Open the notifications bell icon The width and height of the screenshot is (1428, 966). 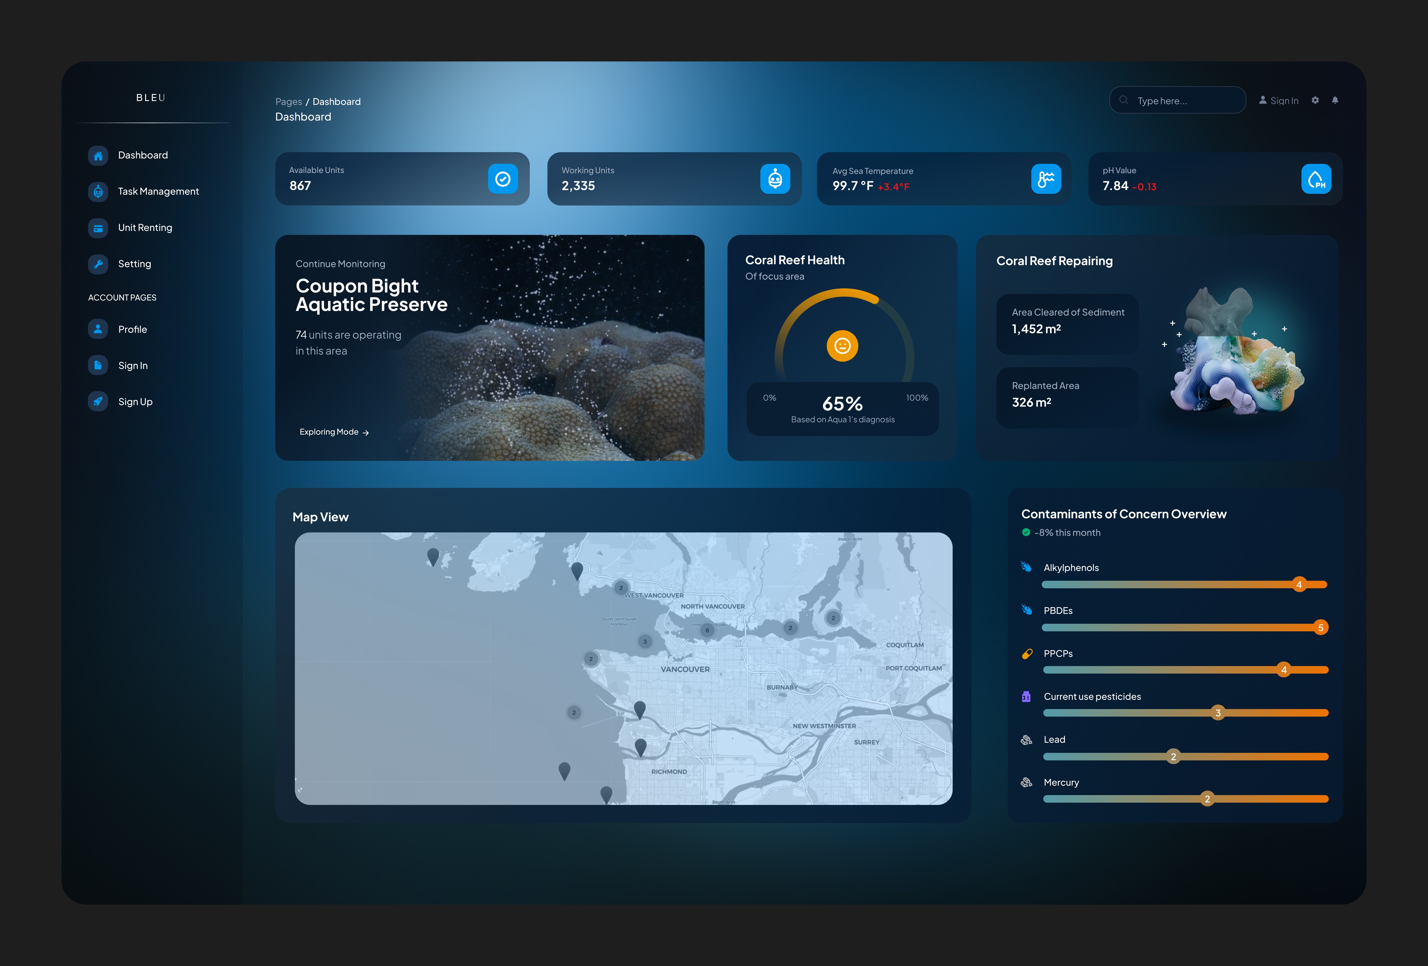pyautogui.click(x=1335, y=100)
